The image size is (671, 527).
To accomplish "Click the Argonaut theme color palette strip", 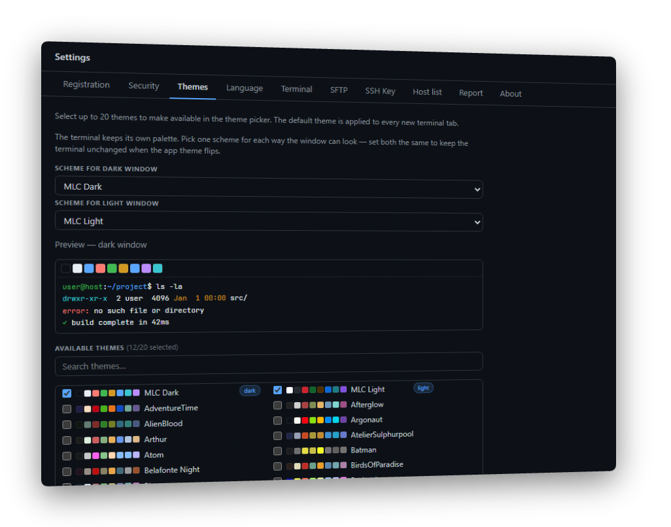I will coord(317,420).
